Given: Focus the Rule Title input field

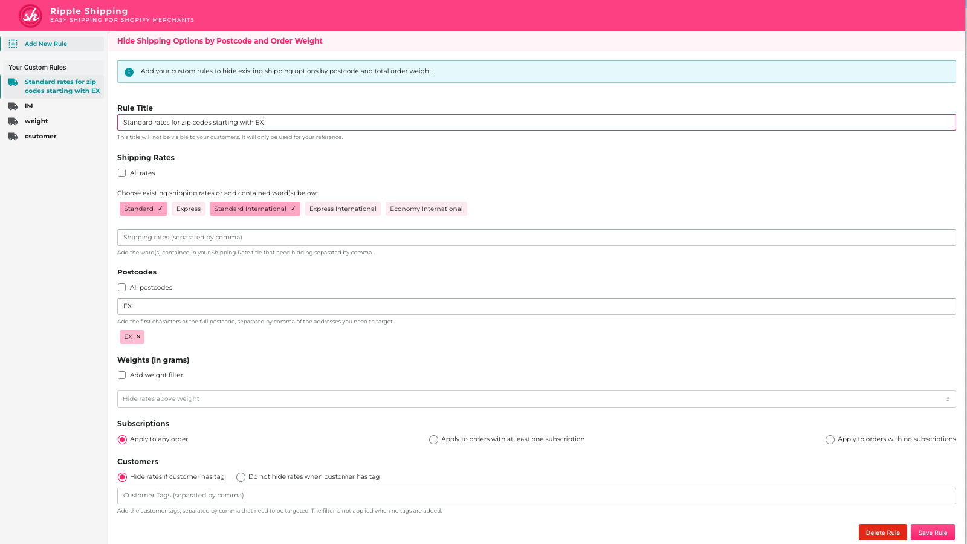Looking at the screenshot, I should (x=536, y=123).
